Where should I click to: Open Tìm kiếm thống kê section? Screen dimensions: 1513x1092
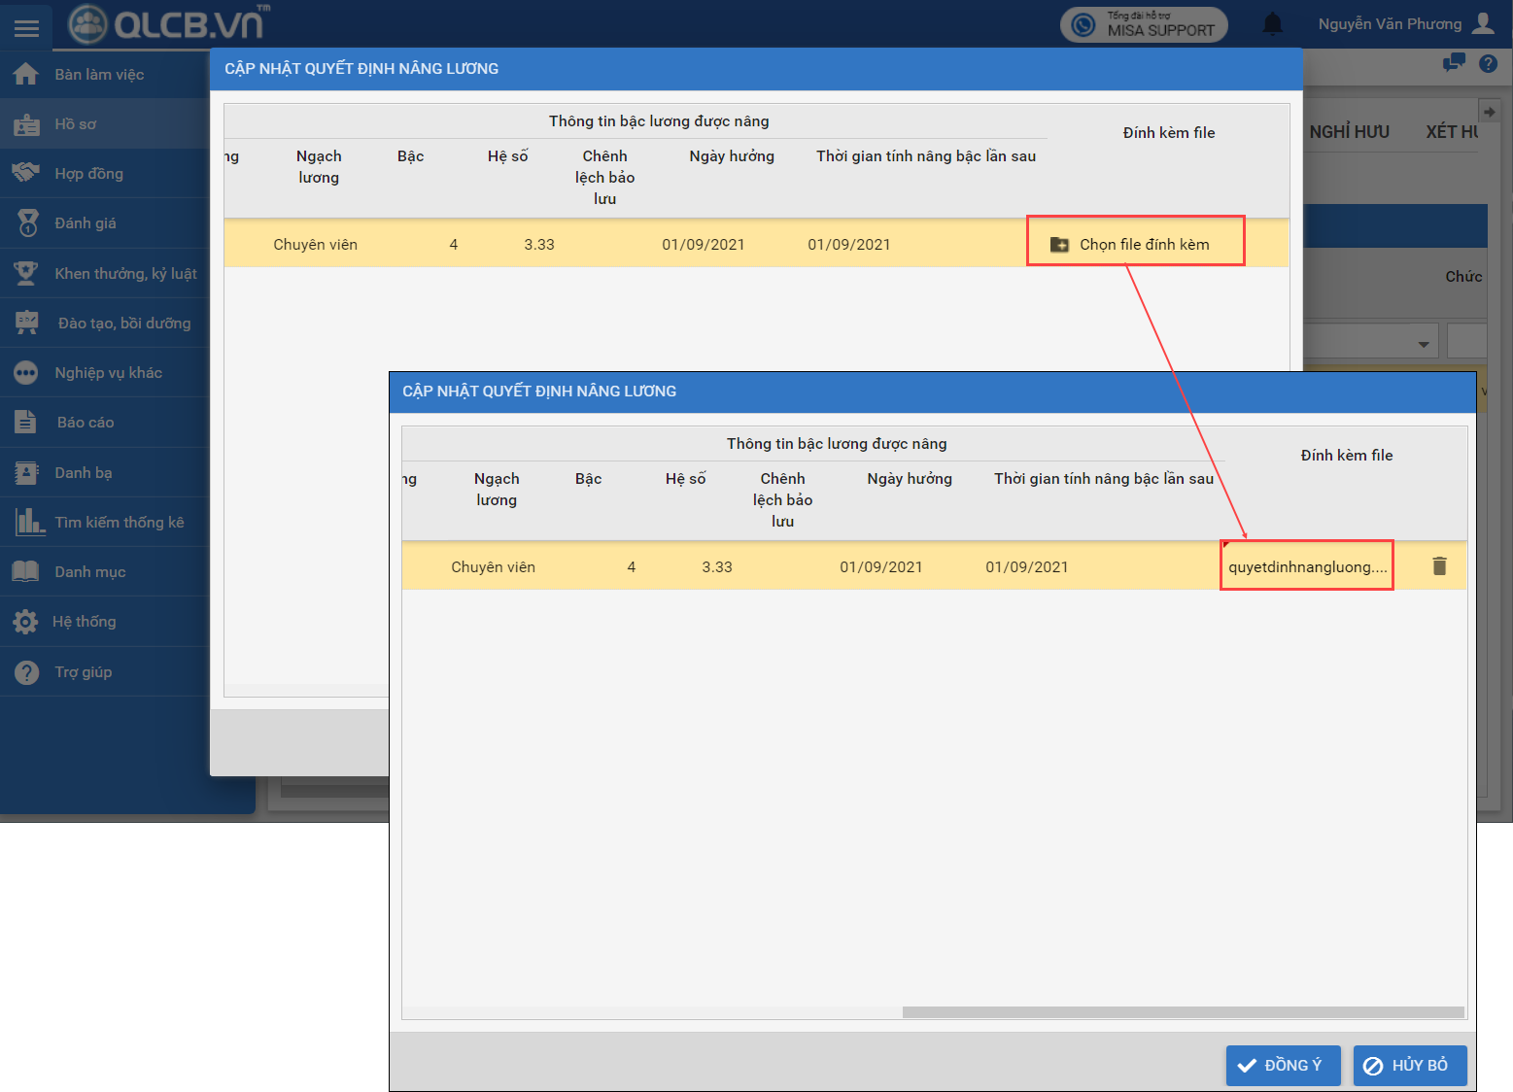pyautogui.click(x=119, y=523)
